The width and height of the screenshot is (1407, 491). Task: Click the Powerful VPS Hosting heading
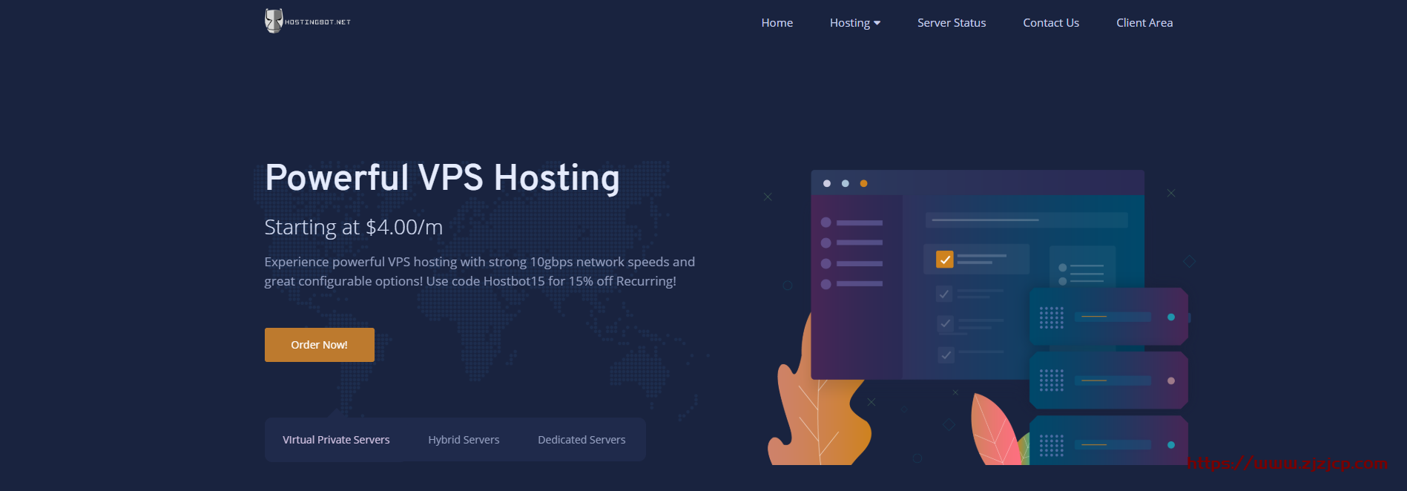tap(442, 178)
